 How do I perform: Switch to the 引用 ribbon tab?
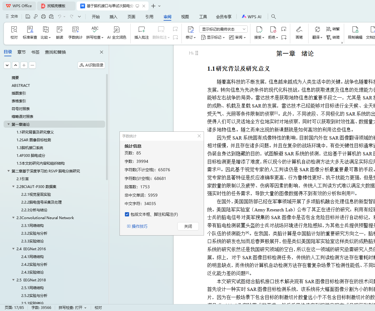point(149,17)
